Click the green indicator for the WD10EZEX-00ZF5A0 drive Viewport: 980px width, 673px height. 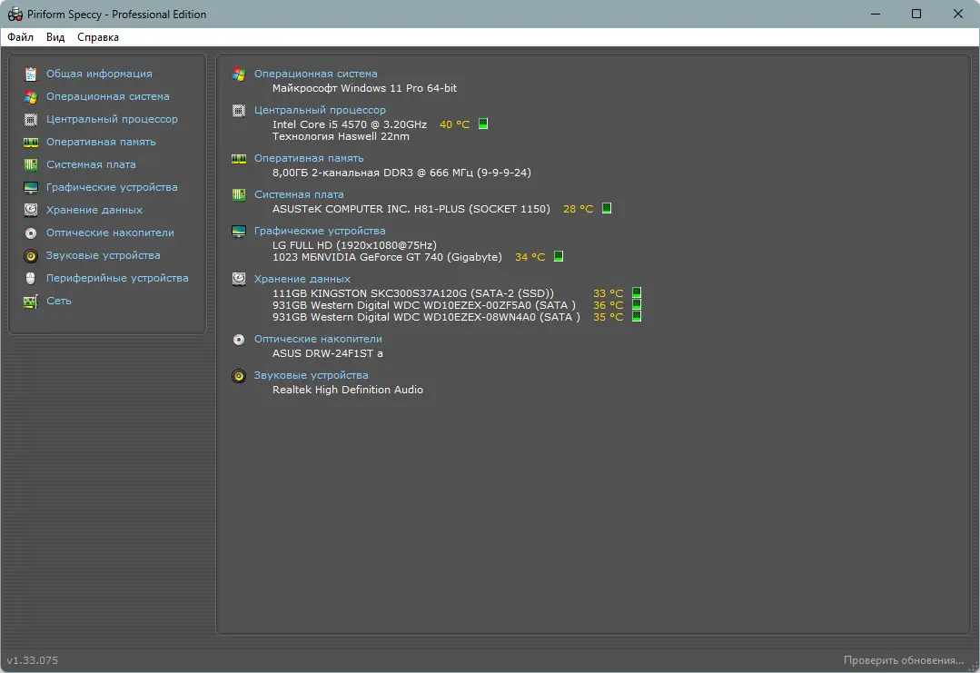(637, 304)
